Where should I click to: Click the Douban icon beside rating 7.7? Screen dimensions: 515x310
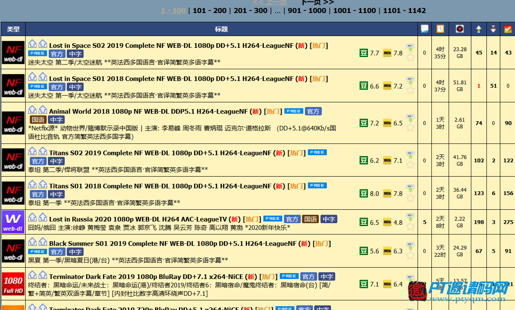364,53
